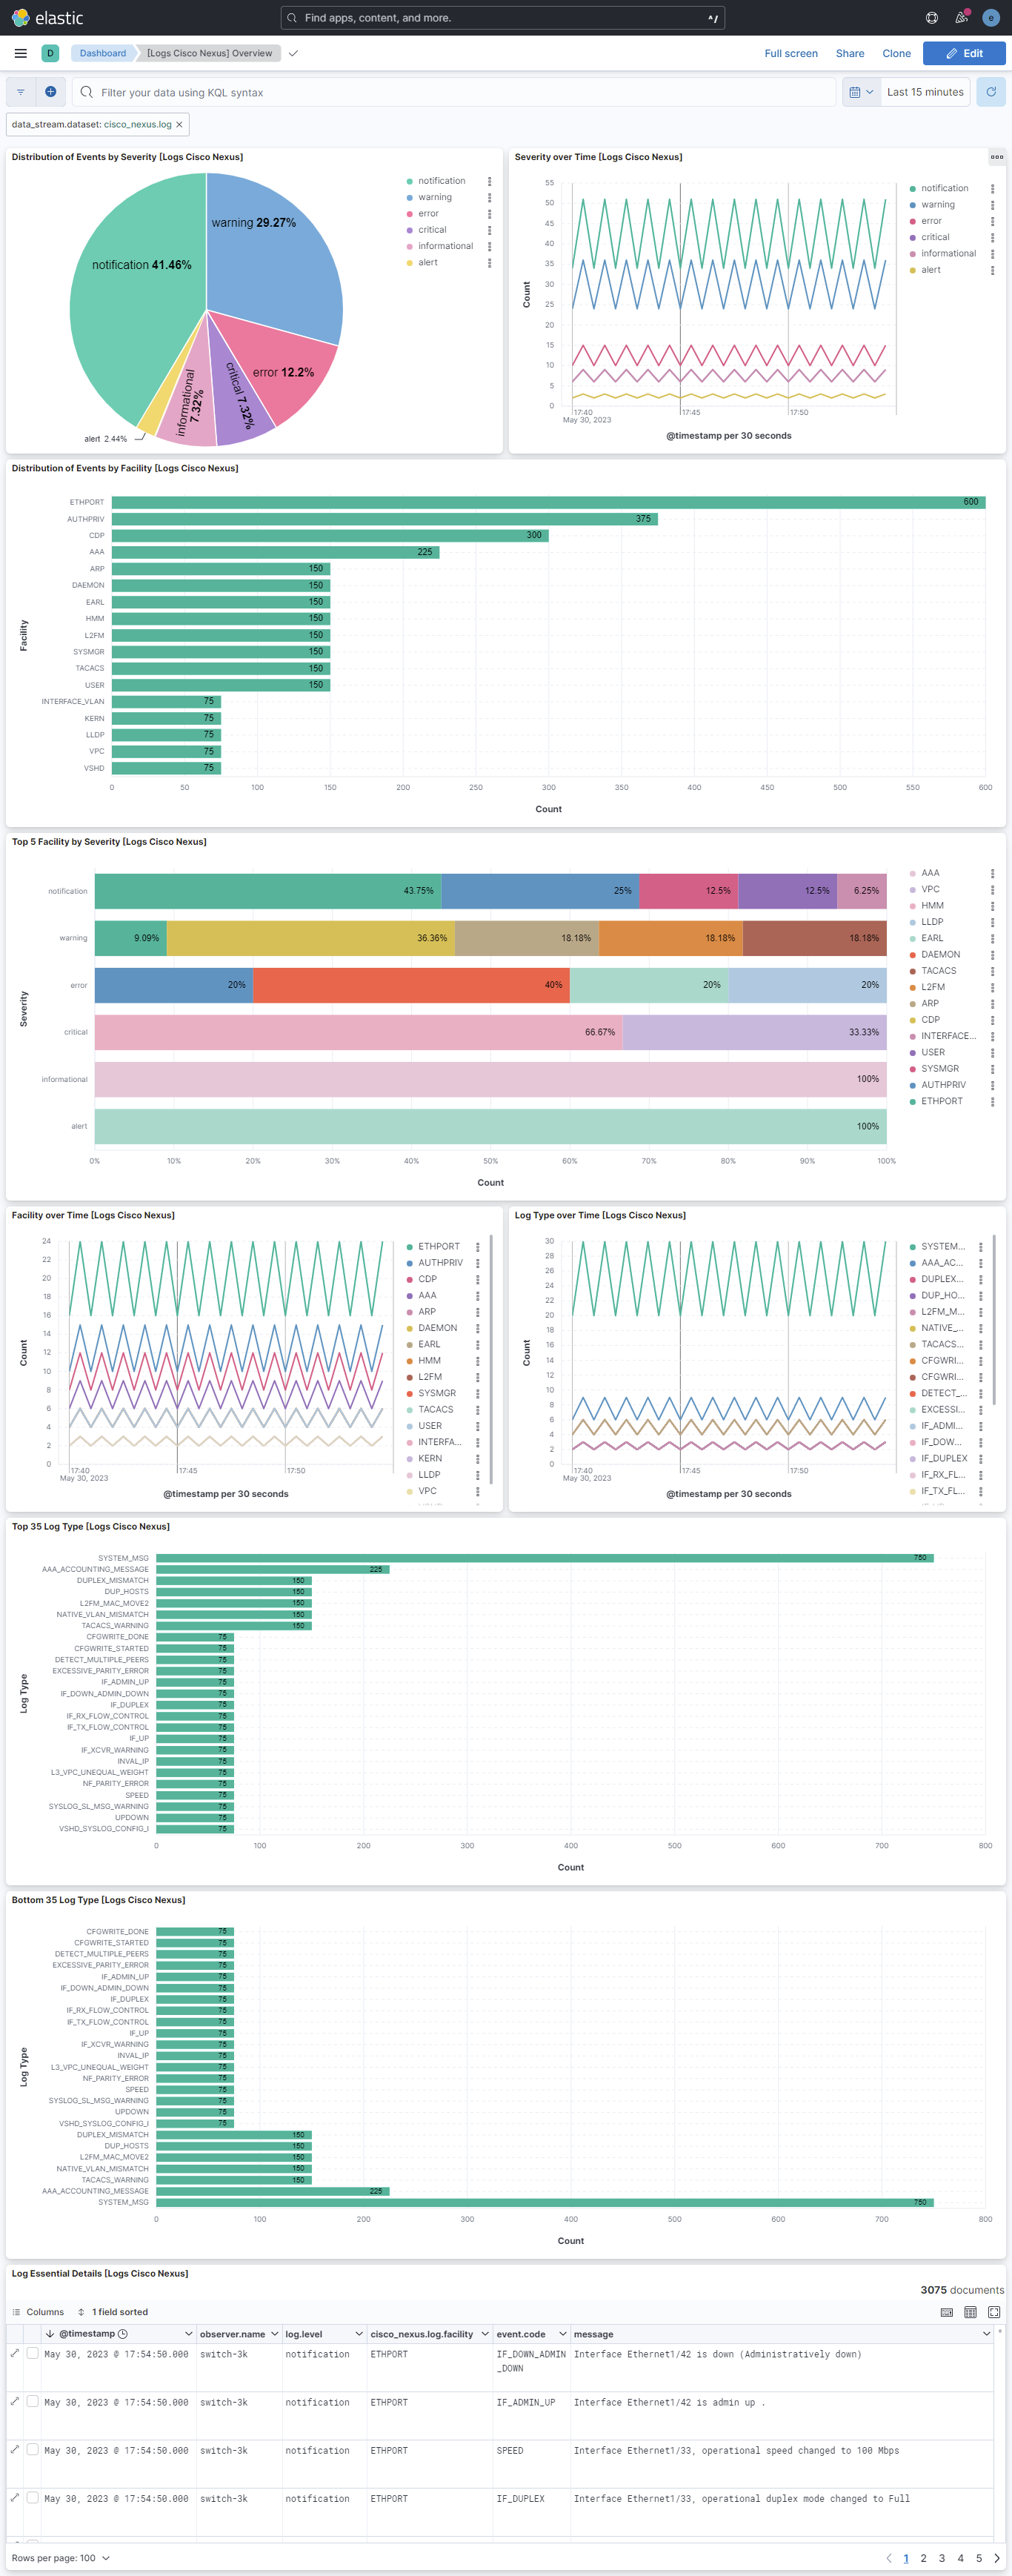Click notification color dot in pie legend
The image size is (1012, 2576).
pos(410,181)
